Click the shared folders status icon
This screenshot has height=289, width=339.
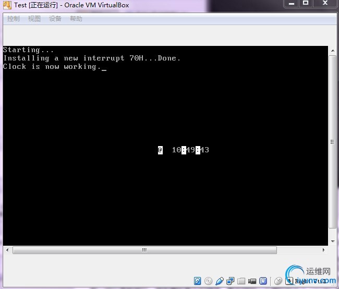(x=241, y=281)
